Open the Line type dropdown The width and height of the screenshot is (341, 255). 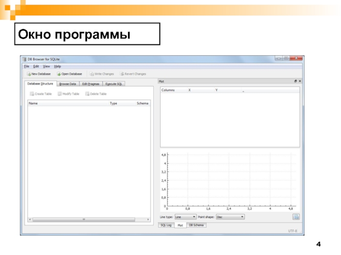(185, 217)
